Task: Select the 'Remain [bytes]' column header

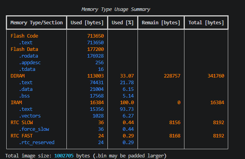Action: [161, 23]
